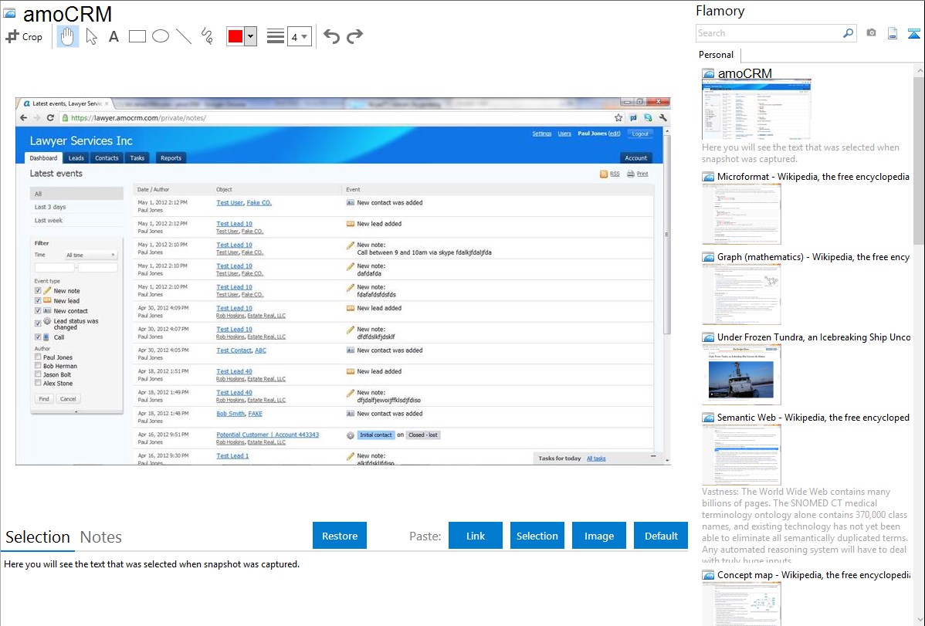The width and height of the screenshot is (925, 626).
Task: Click RSS feed icon in amoCRM snapshot
Action: click(x=604, y=174)
